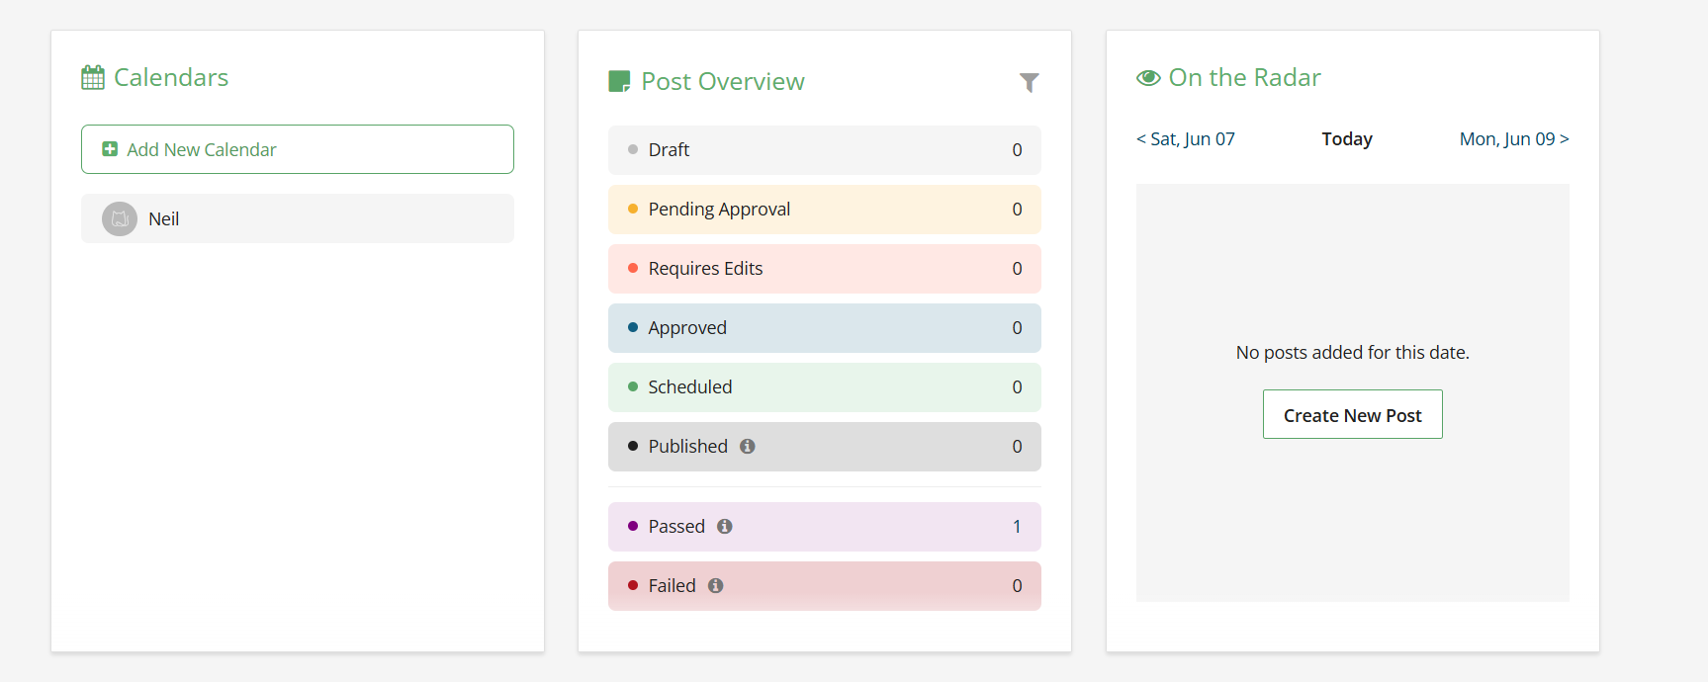Open the Neil calendar entry
This screenshot has height=682, width=1708.
pyautogui.click(x=297, y=218)
